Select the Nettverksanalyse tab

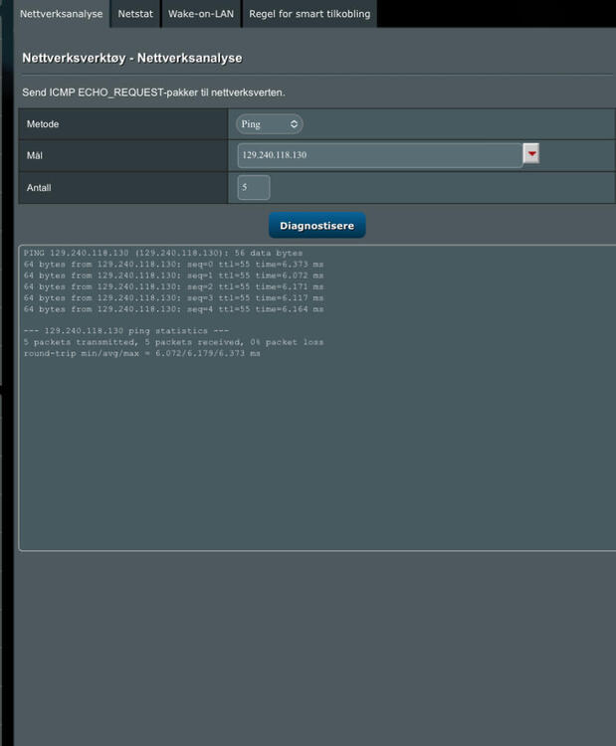62,14
